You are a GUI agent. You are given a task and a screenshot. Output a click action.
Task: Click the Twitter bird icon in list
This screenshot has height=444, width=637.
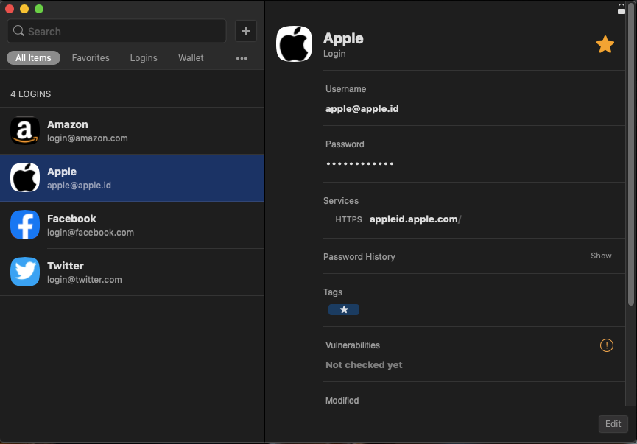[25, 272]
